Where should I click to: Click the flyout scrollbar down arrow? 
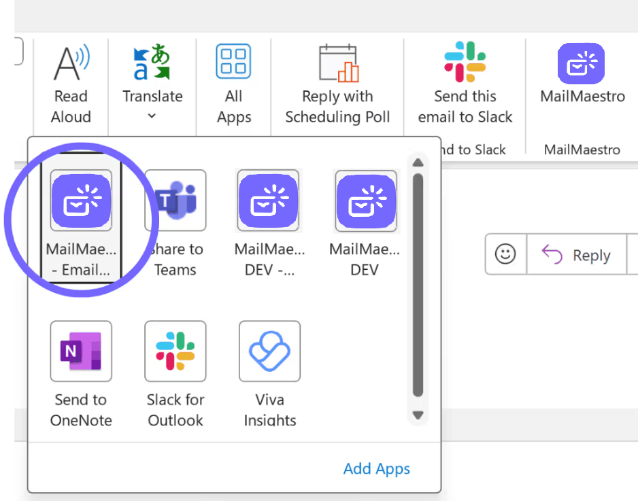(418, 415)
